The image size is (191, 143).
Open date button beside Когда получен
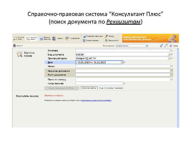[124, 83]
